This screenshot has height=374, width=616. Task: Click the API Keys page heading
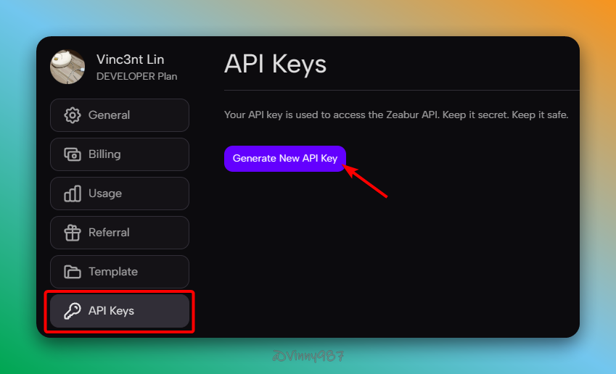pos(275,64)
